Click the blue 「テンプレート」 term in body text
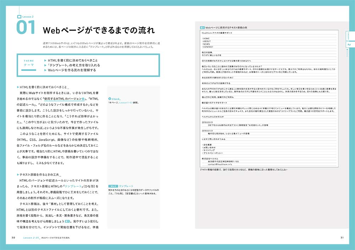 (73, 186)
